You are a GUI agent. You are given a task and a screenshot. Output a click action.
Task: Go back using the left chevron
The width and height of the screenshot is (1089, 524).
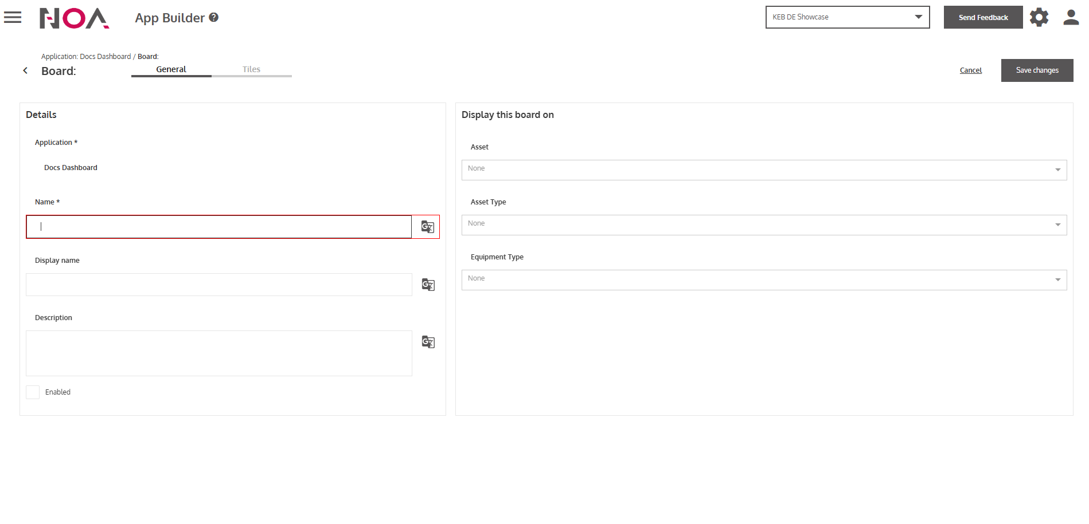click(25, 70)
